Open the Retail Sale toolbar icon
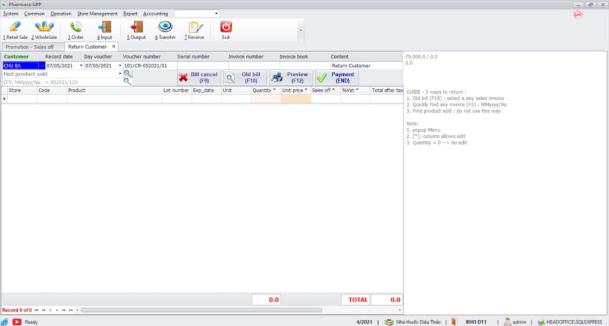 point(15,27)
